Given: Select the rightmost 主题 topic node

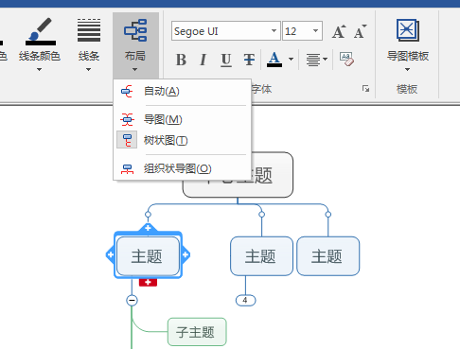Looking at the screenshot, I should [x=328, y=256].
